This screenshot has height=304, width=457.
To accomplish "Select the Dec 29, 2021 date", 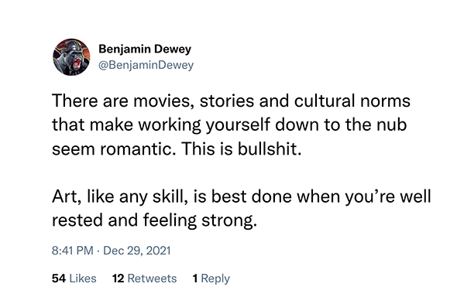I will (136, 251).
